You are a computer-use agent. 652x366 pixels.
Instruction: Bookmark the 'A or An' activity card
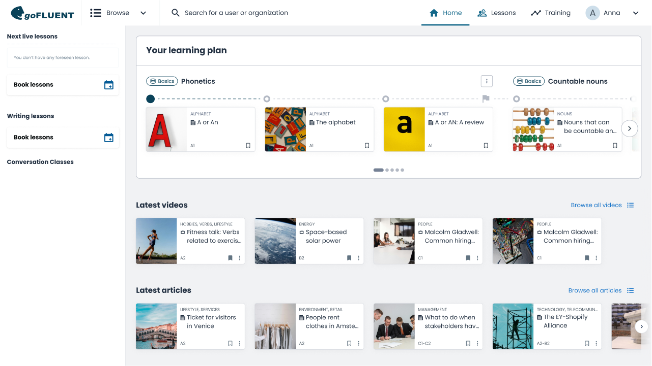pyautogui.click(x=248, y=145)
